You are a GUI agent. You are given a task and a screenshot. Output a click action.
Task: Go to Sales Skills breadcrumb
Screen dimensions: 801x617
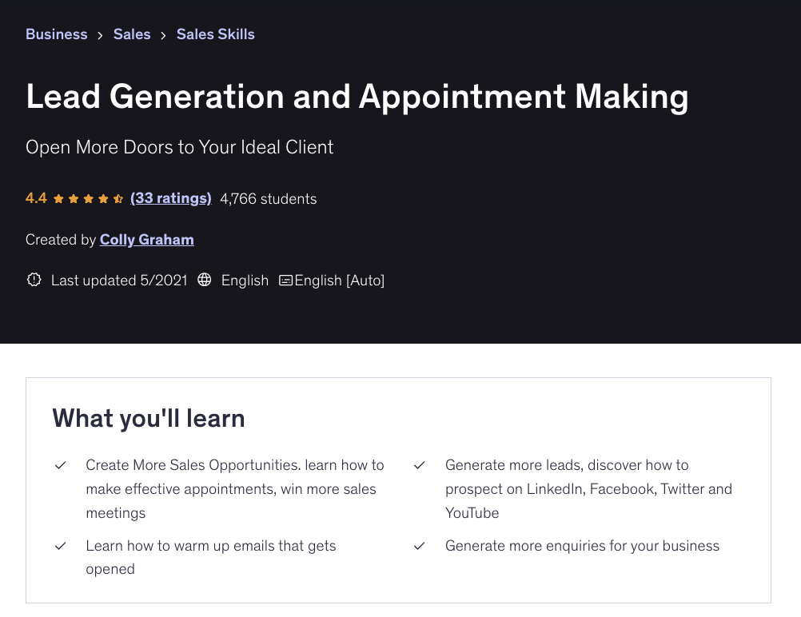tap(215, 34)
